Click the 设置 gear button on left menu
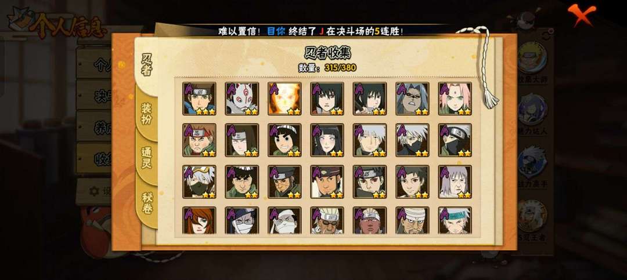The image size is (627, 280). 95,191
